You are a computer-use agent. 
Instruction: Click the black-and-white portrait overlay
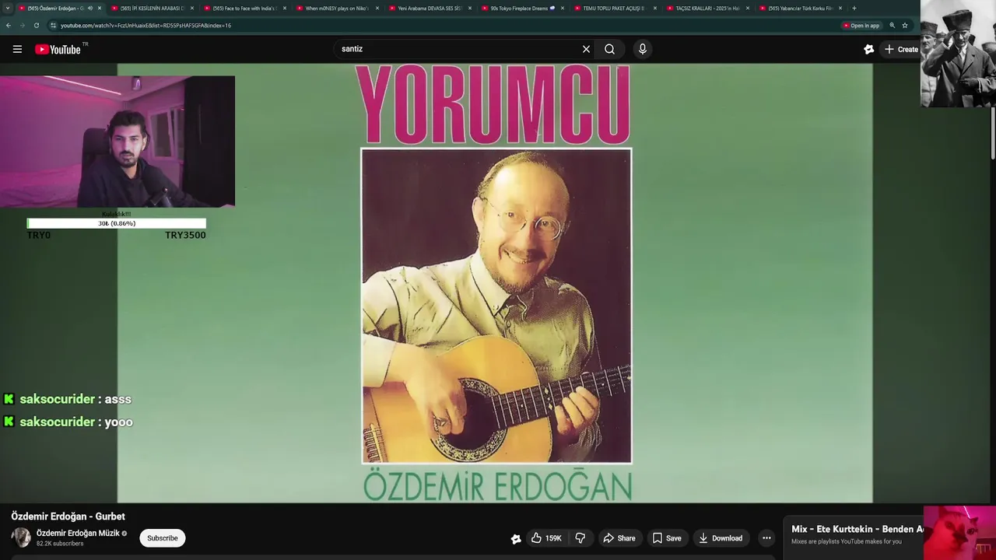pos(958,54)
